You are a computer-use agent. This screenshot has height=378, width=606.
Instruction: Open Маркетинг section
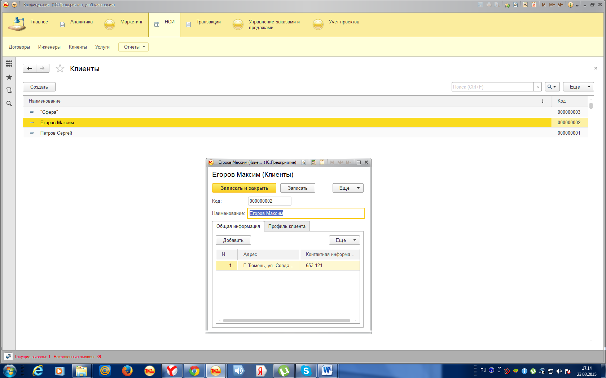pyautogui.click(x=124, y=24)
